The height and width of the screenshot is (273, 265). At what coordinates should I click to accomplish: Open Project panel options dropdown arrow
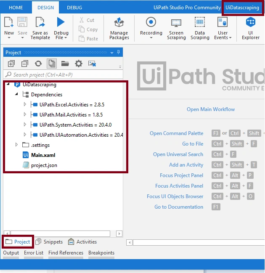112,53
